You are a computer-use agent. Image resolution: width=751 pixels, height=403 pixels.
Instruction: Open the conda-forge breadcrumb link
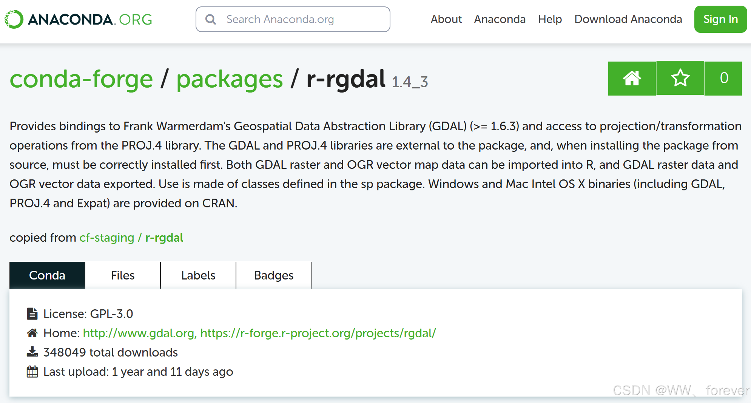point(81,79)
